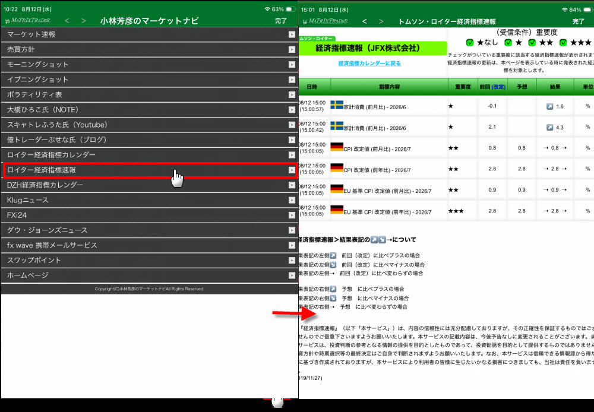
Task: Select ボラティリティ表 menu row
Action: [149, 94]
